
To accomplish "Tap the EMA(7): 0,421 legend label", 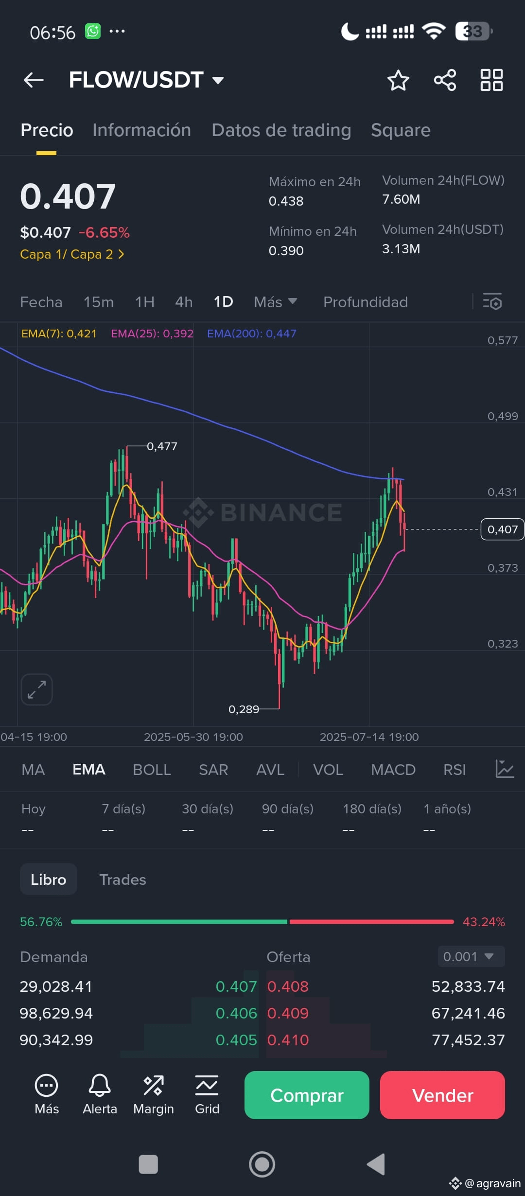I will pos(59,334).
